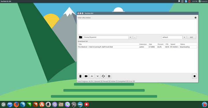Open the Amazon icon in the dock
Image resolution: width=208 pixels, height=108 pixels.
coord(48,105)
